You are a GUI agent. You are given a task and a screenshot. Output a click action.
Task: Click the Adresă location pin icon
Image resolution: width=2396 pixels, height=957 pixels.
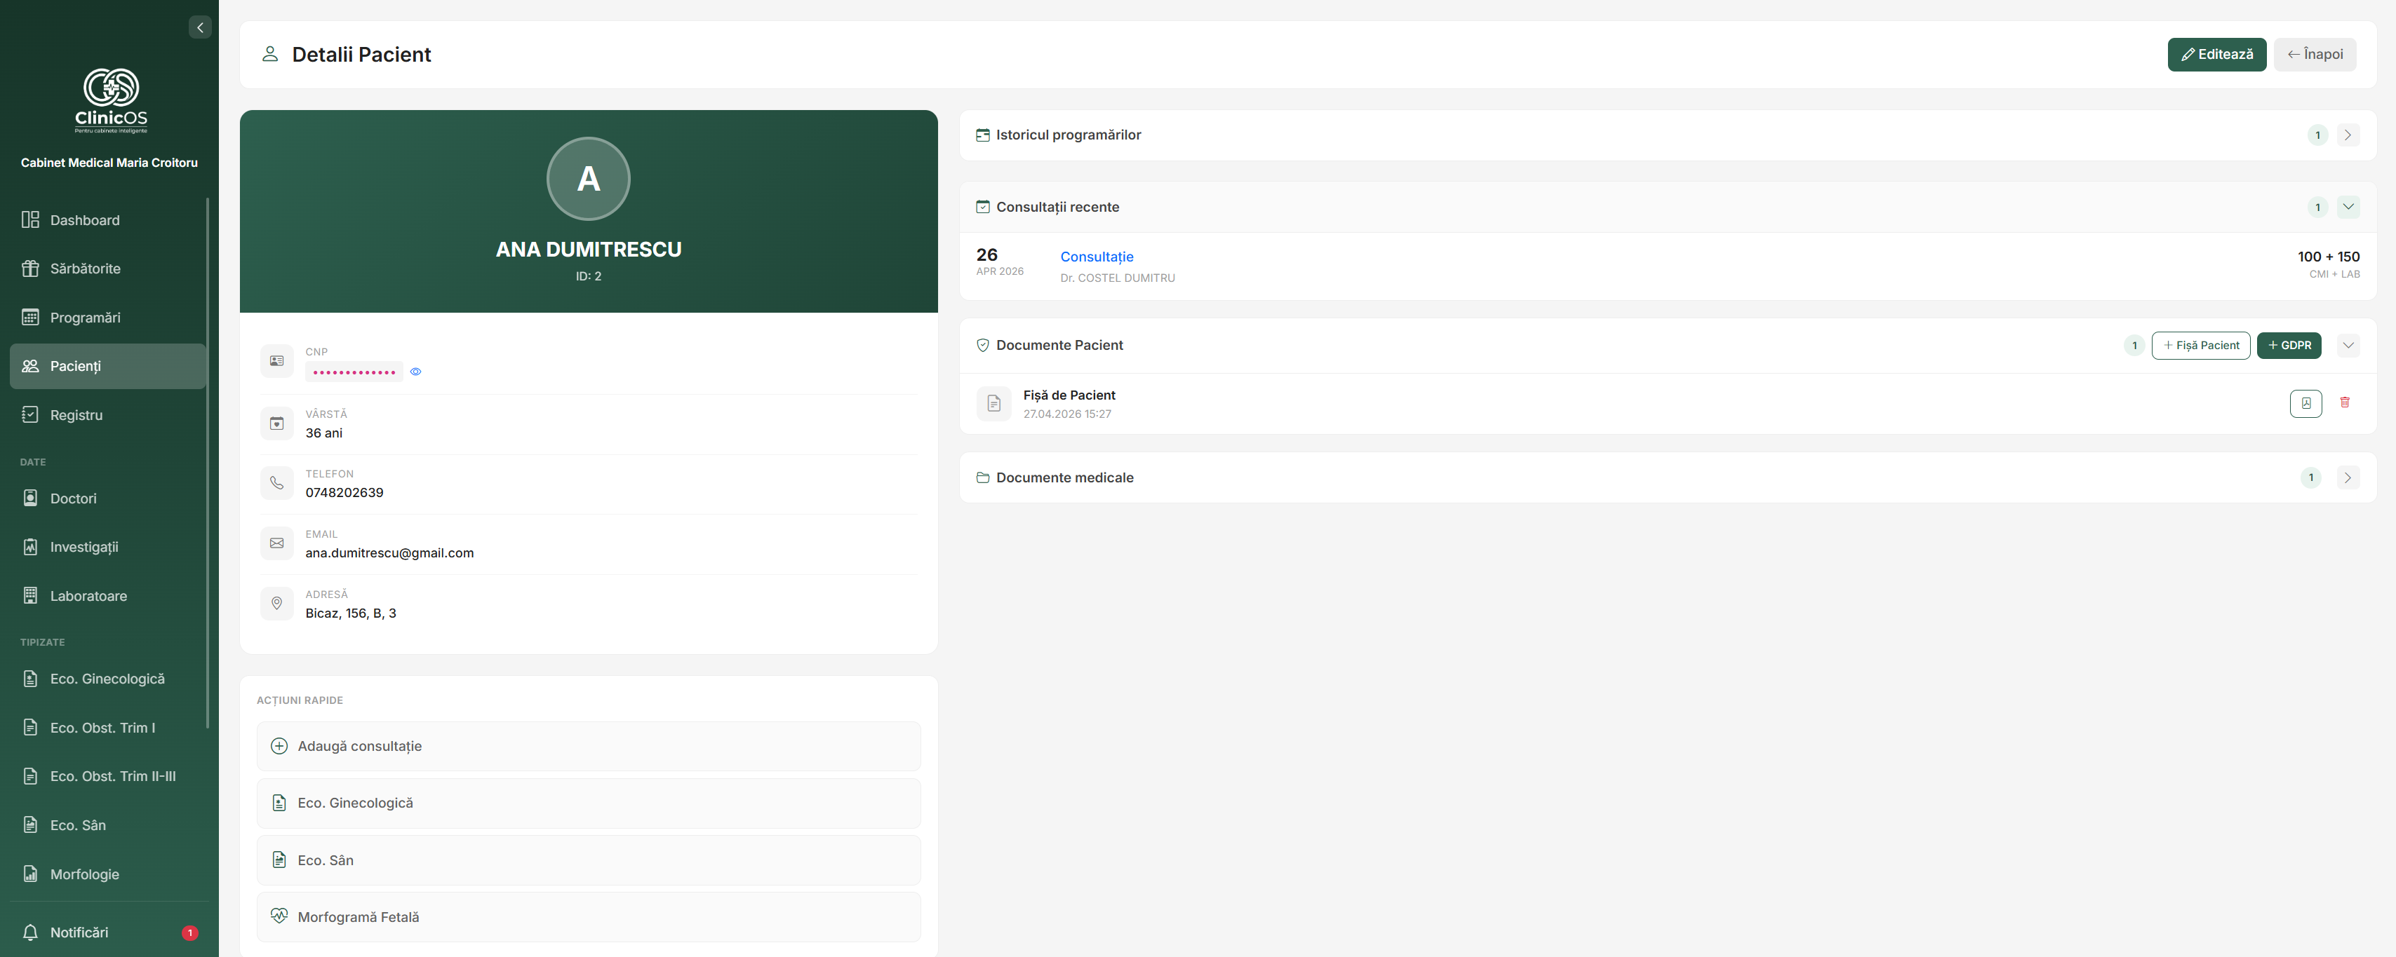click(x=277, y=604)
